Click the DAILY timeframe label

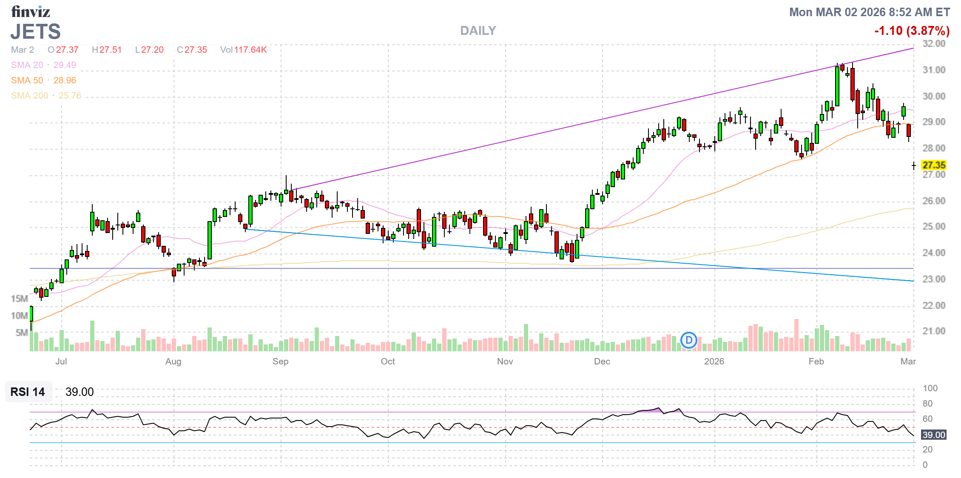478,31
